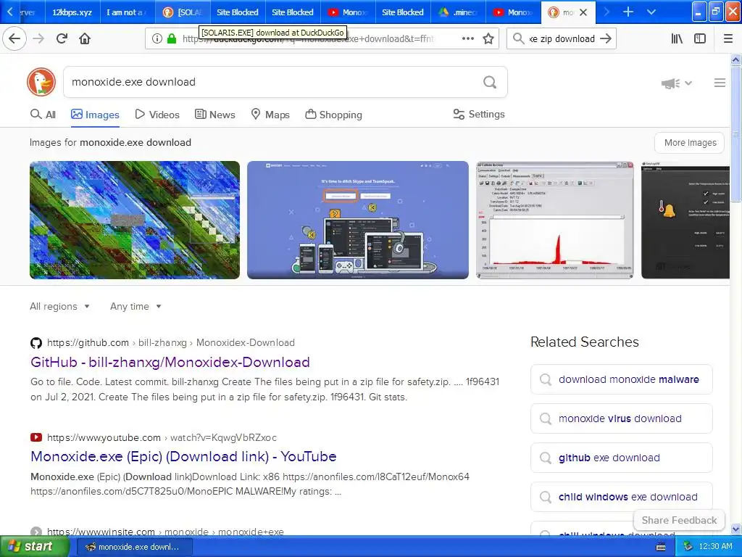List all tabs dropdown arrow
The image size is (742, 557).
(651, 12)
